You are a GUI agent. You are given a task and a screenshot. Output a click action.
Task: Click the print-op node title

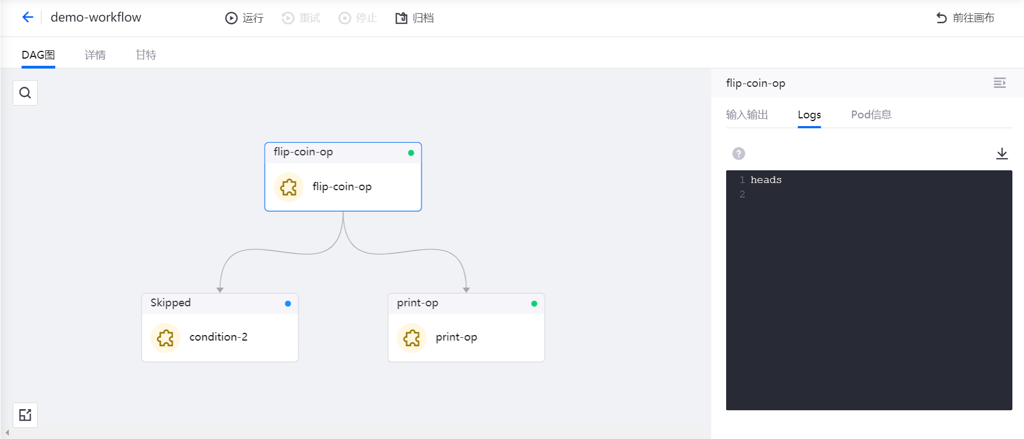(417, 303)
